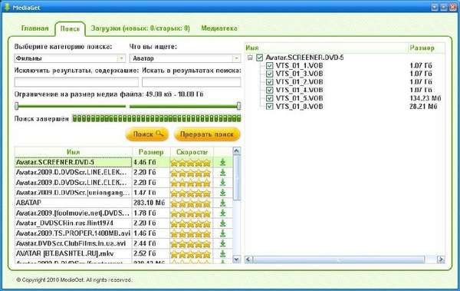Sort results by Размер column header

click(x=151, y=152)
